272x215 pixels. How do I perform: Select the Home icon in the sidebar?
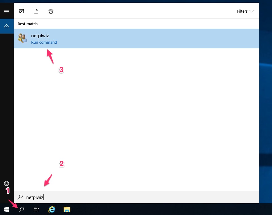6,26
